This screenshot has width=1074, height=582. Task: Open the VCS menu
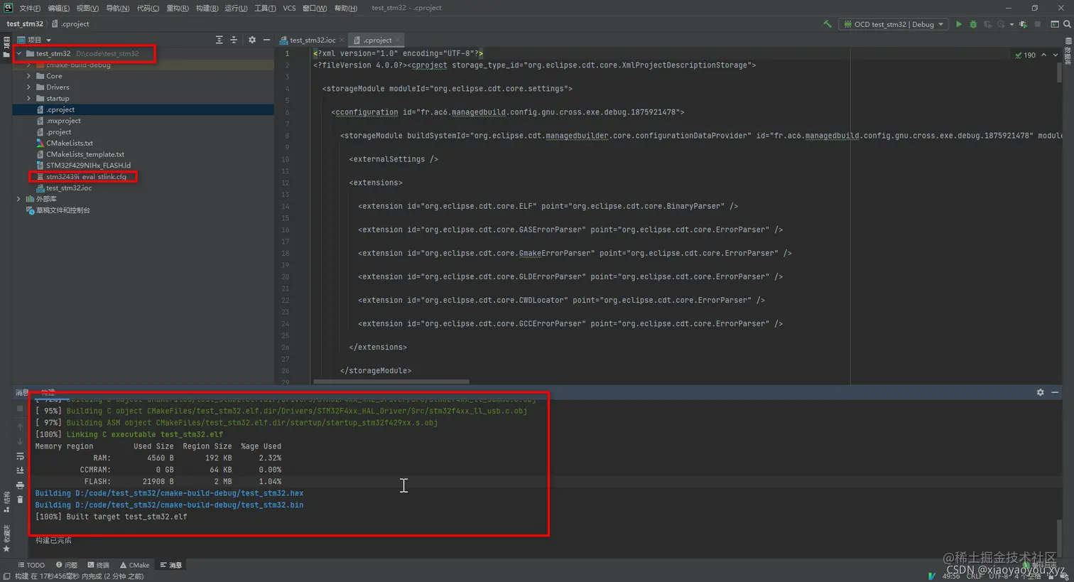point(289,8)
